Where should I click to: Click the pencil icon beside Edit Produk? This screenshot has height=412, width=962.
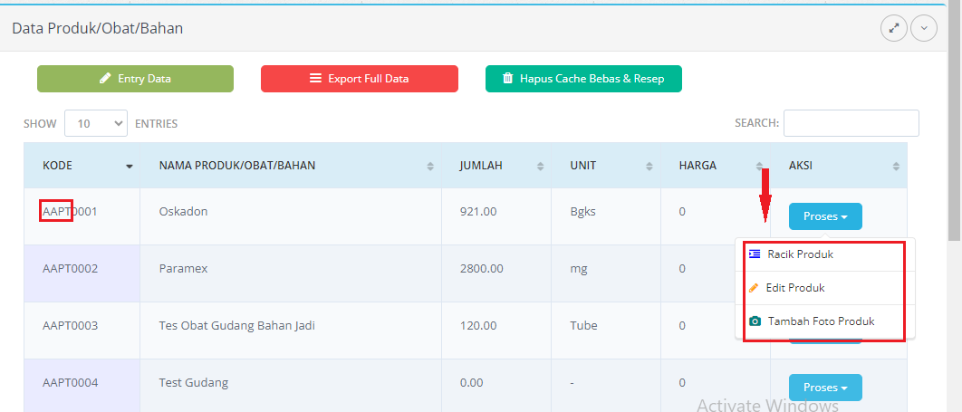[x=754, y=288]
